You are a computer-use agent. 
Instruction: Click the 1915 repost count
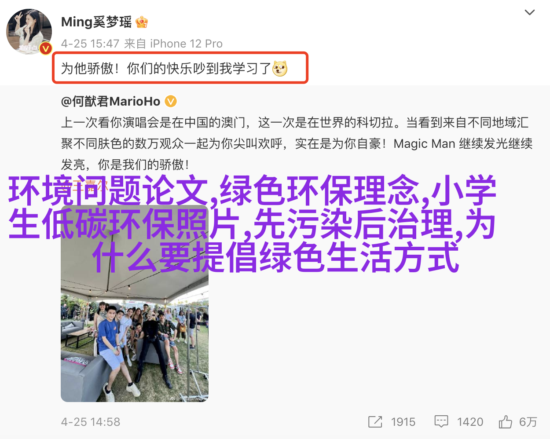point(403,422)
